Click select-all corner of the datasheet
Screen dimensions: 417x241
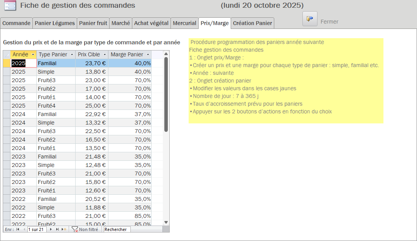pos(7,55)
